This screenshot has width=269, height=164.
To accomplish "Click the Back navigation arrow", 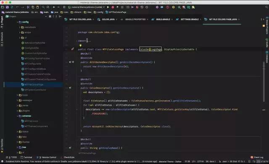I will point(54,7).
